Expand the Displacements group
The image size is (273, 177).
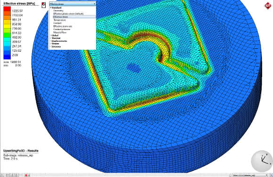[x=50, y=41]
